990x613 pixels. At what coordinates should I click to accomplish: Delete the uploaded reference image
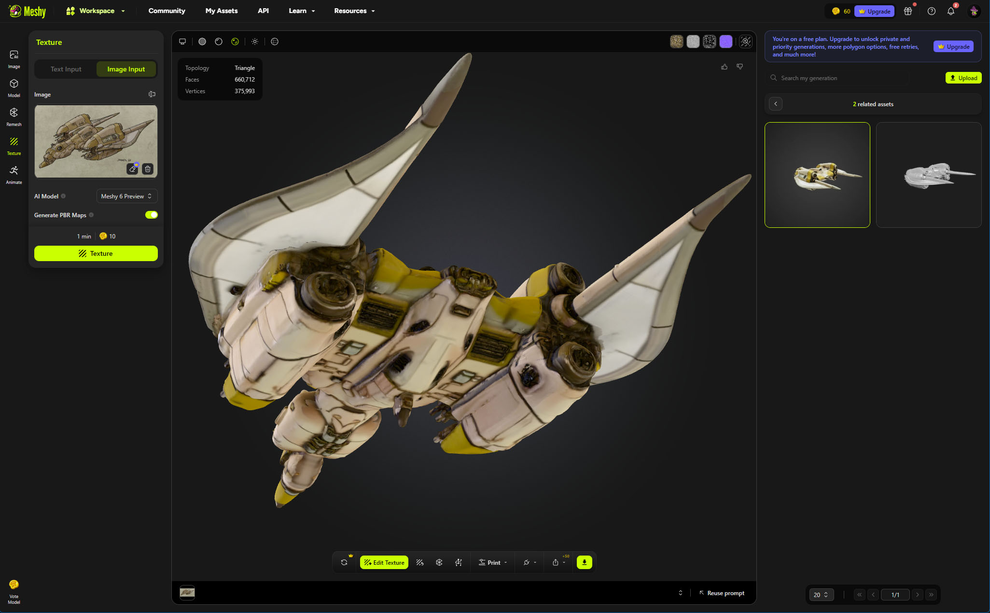[x=148, y=169]
